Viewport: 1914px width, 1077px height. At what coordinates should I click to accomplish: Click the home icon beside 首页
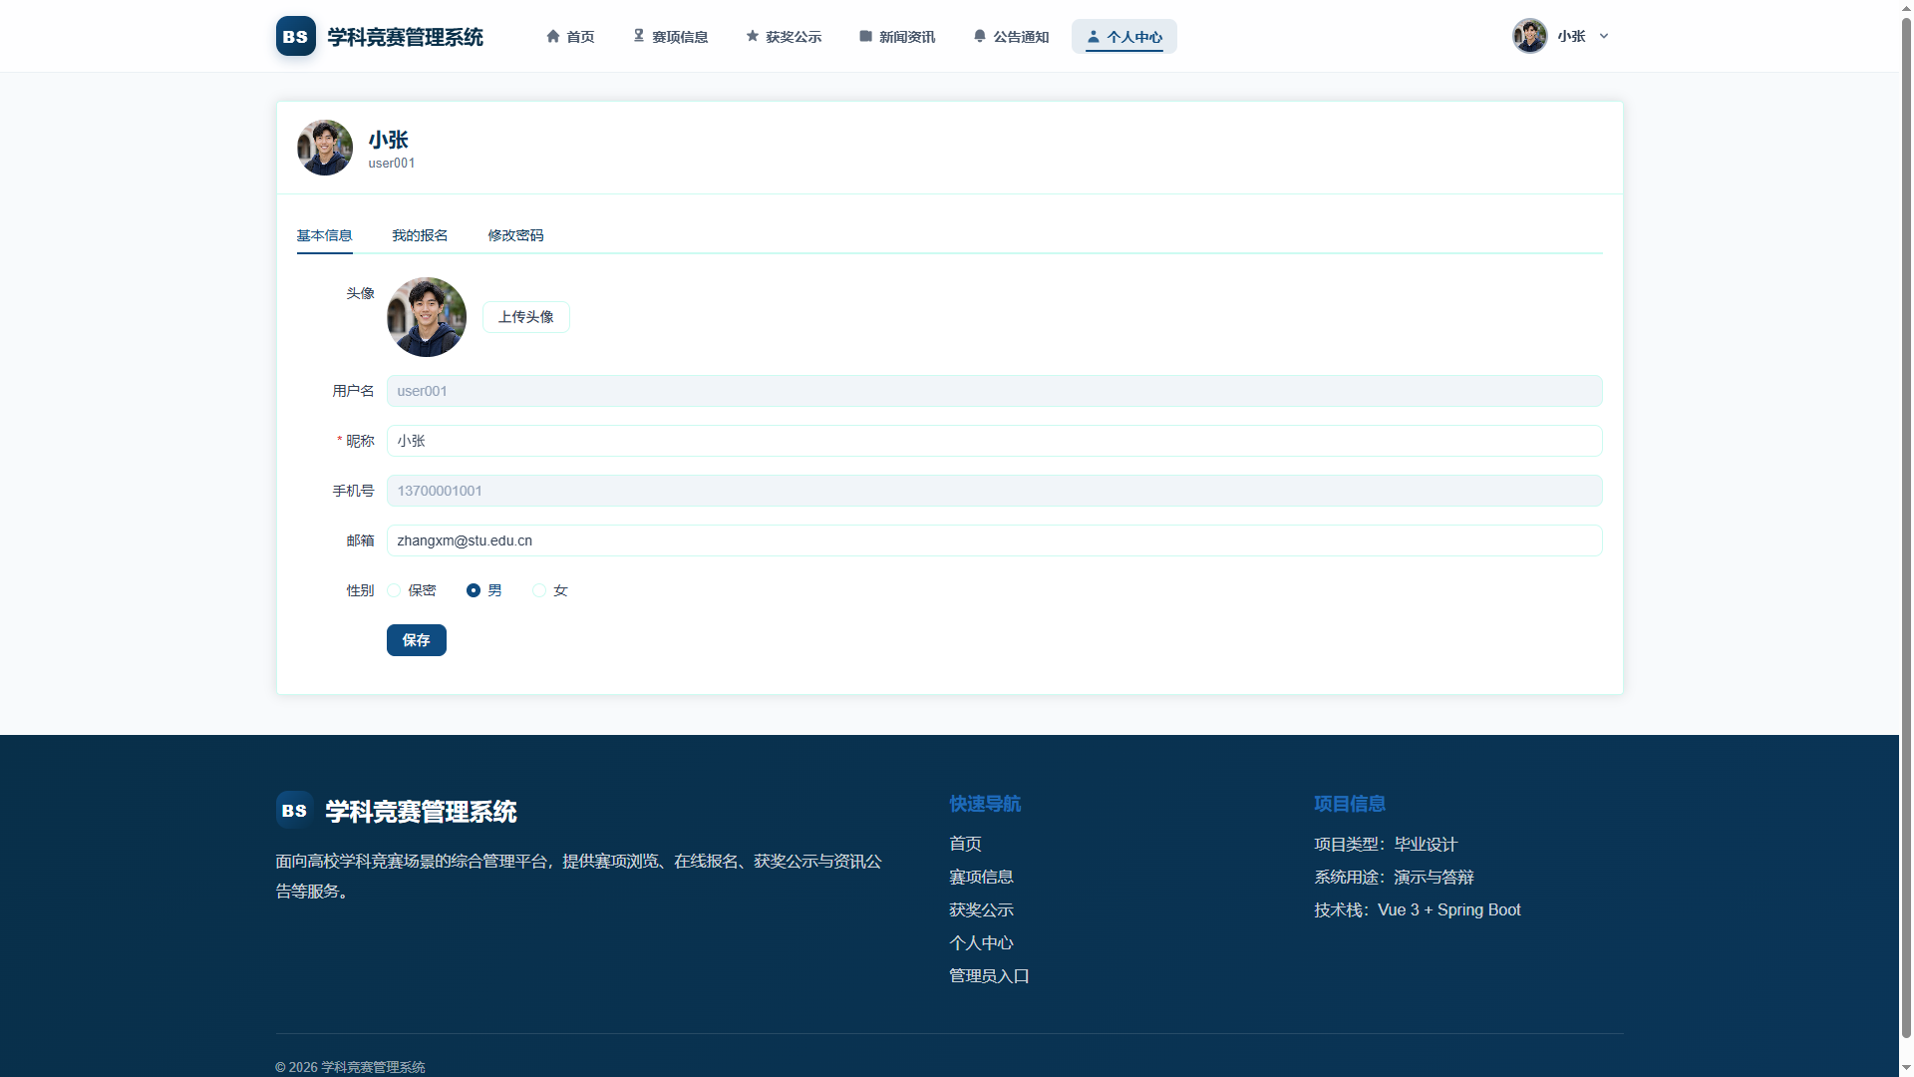coord(553,36)
